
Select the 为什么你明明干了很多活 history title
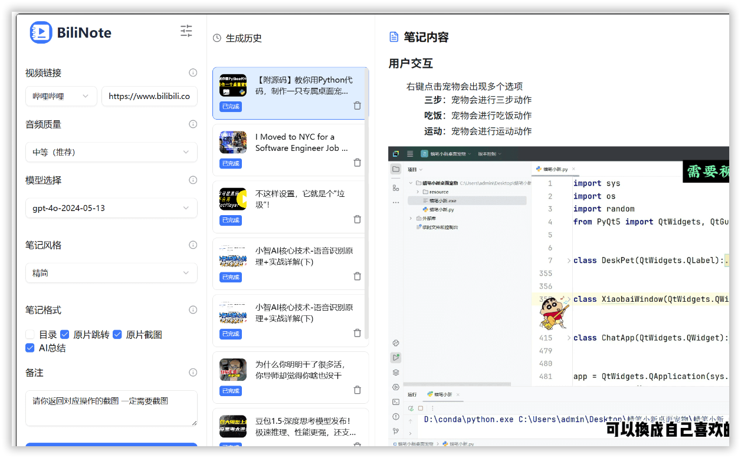[x=300, y=370]
